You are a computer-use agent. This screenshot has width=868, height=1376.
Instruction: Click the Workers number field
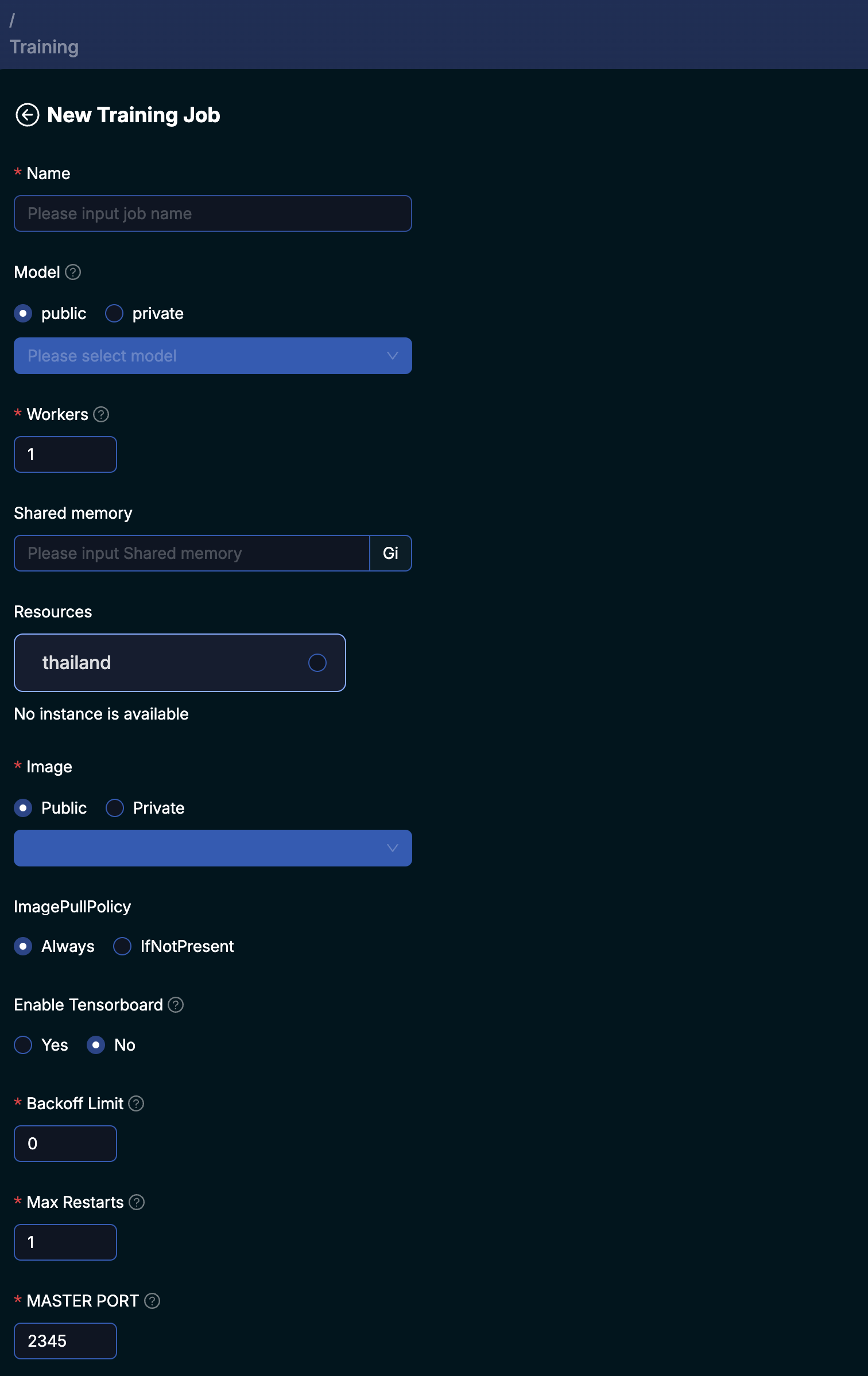tap(65, 454)
